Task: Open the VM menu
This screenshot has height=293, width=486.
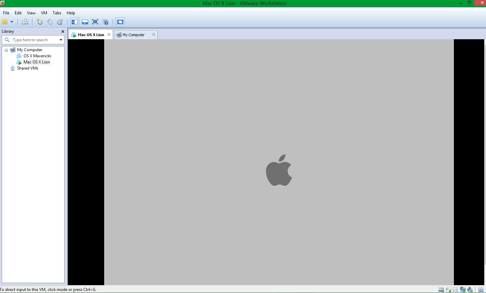Action: tap(44, 13)
